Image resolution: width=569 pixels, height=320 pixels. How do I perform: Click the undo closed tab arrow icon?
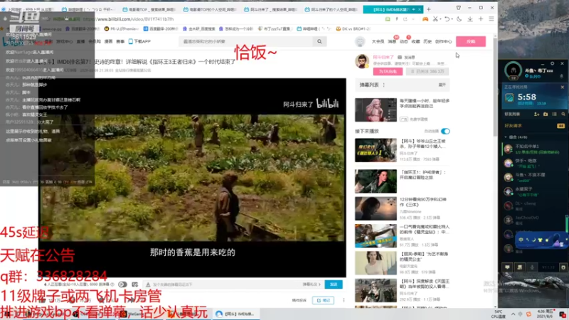point(447,19)
